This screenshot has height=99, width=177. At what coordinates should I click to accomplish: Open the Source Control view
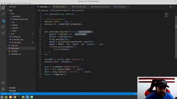(3, 20)
